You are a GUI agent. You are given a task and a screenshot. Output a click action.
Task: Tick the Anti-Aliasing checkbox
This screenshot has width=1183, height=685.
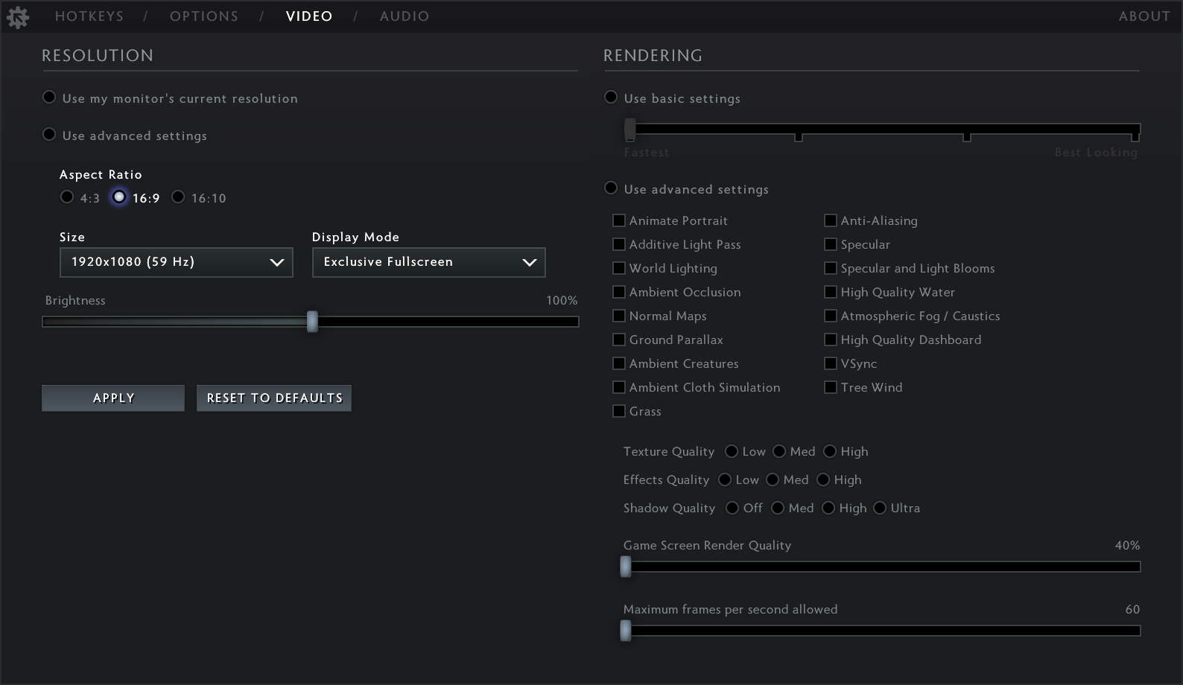pyautogui.click(x=831, y=220)
